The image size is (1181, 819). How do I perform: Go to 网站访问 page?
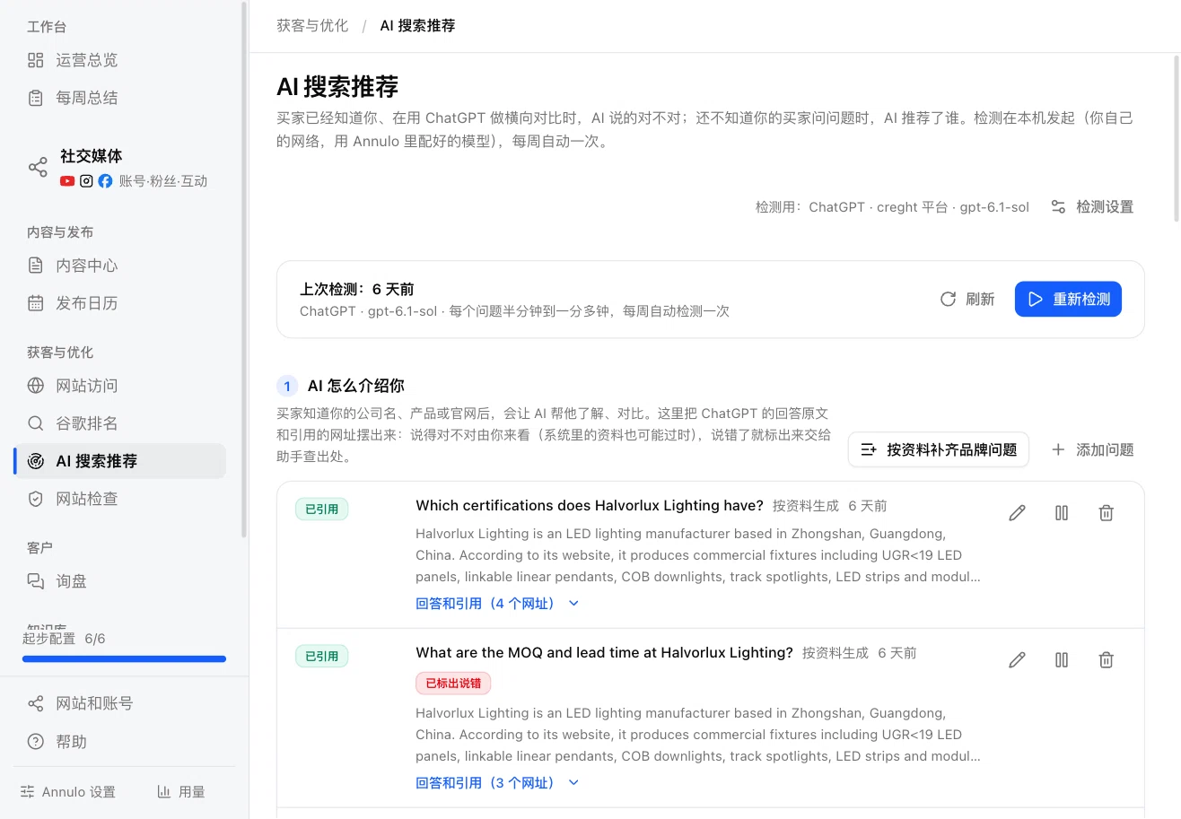[x=119, y=386]
